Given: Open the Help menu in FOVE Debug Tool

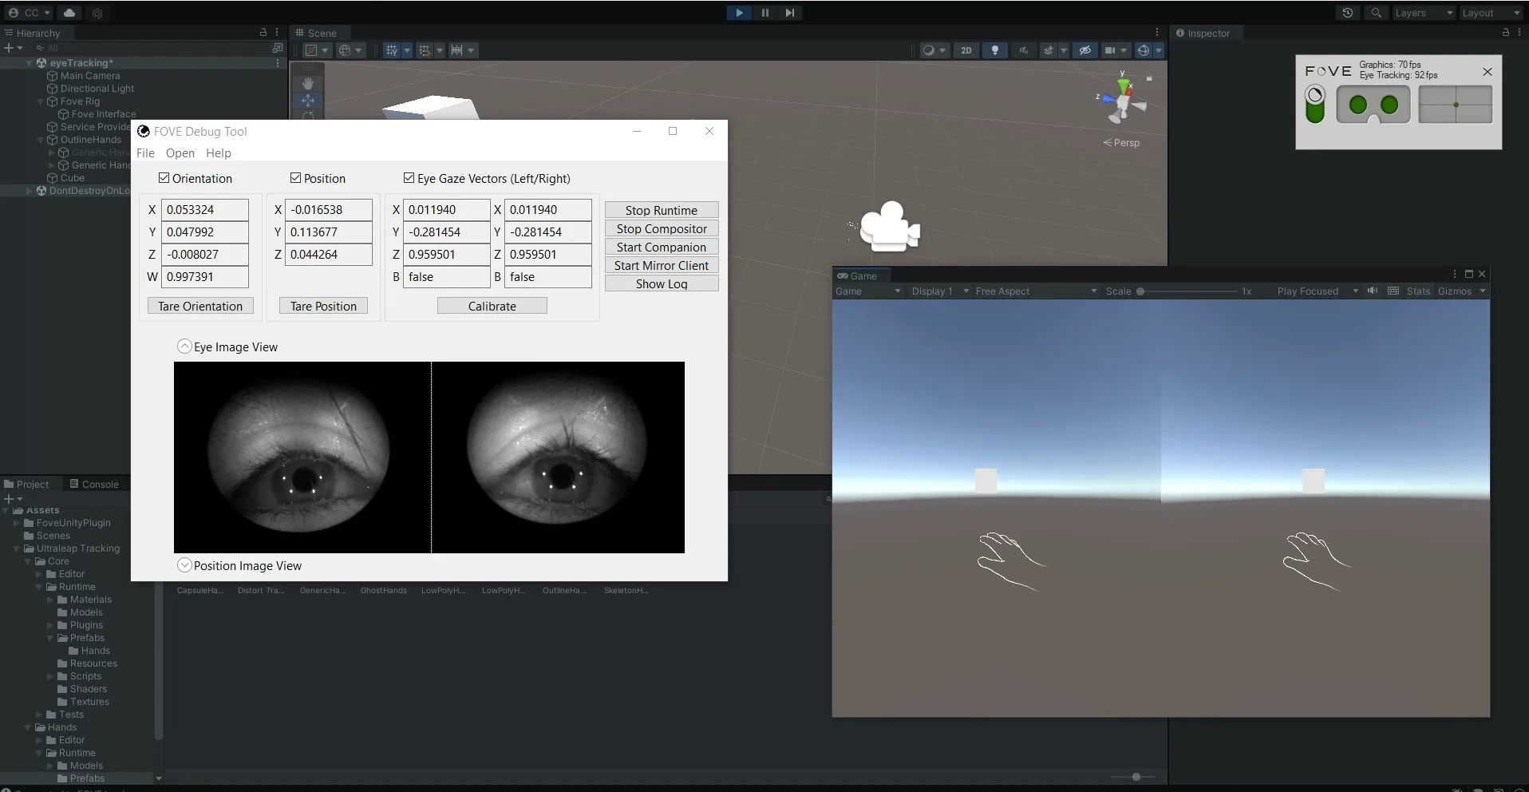Looking at the screenshot, I should tap(218, 153).
